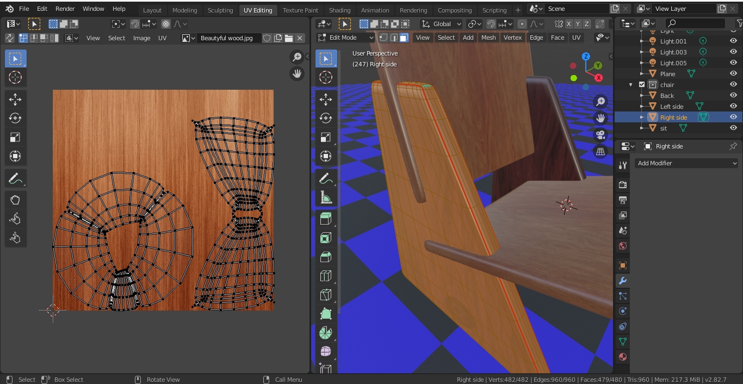Image resolution: width=743 pixels, height=384 pixels.
Task: Select the Rotate tool in 3D viewport
Action: (326, 118)
